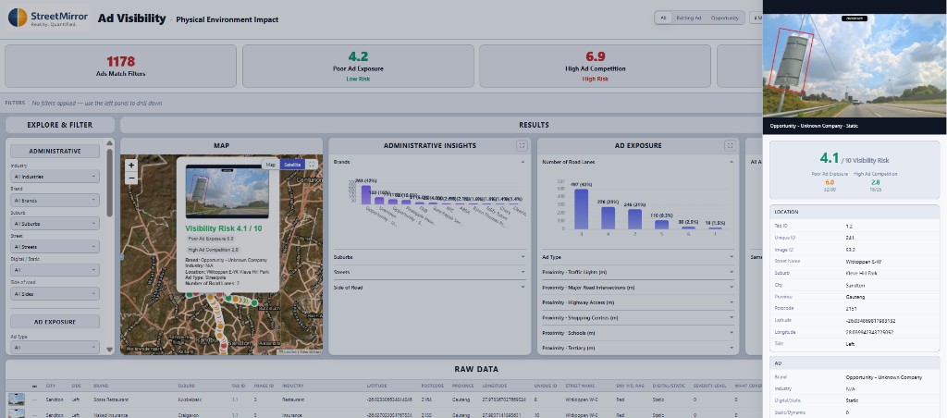Select the All ads filter toggle
The image size is (947, 418).
point(662,18)
